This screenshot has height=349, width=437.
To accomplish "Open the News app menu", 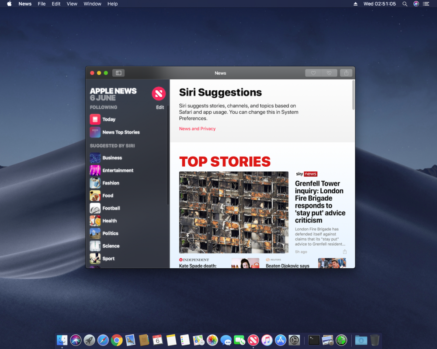I will [25, 4].
